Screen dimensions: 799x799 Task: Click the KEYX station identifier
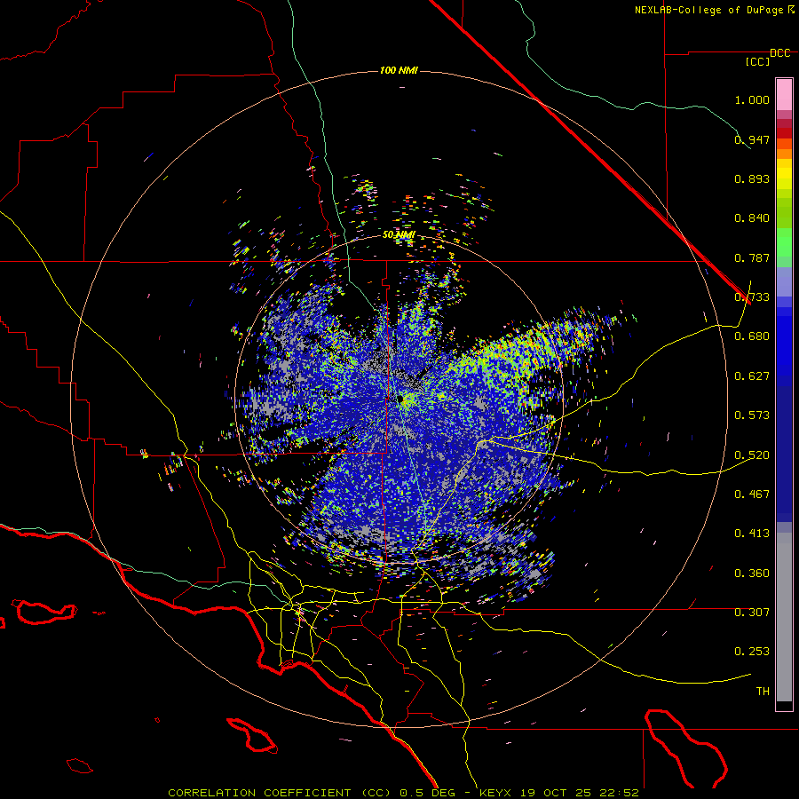click(494, 793)
